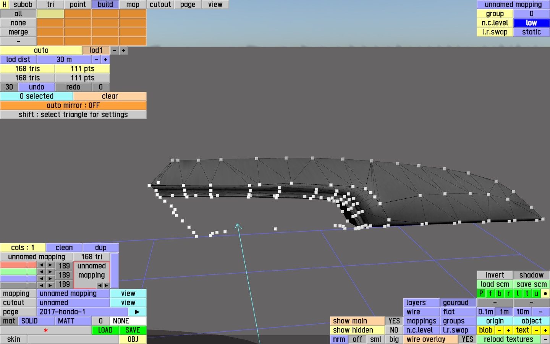
Task: Click the plus button next to lod1
Action: coord(124,50)
